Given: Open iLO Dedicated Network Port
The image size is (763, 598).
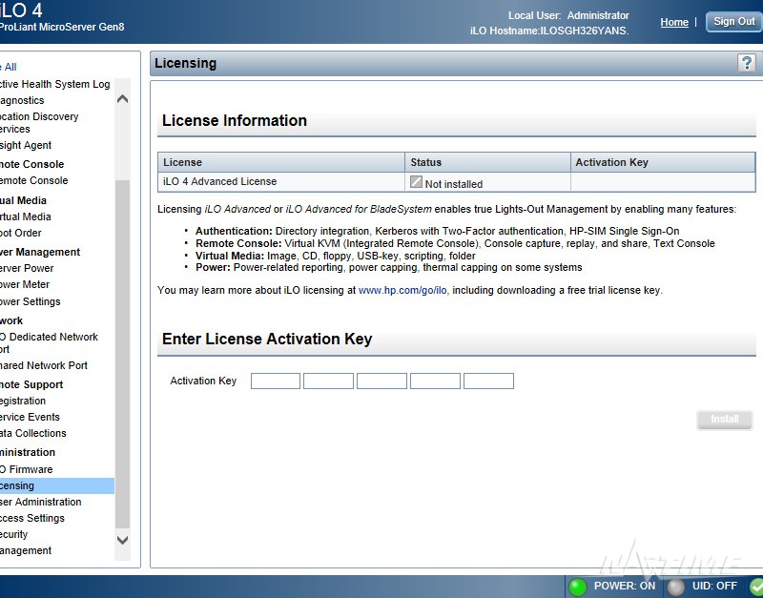Looking at the screenshot, I should click(49, 342).
